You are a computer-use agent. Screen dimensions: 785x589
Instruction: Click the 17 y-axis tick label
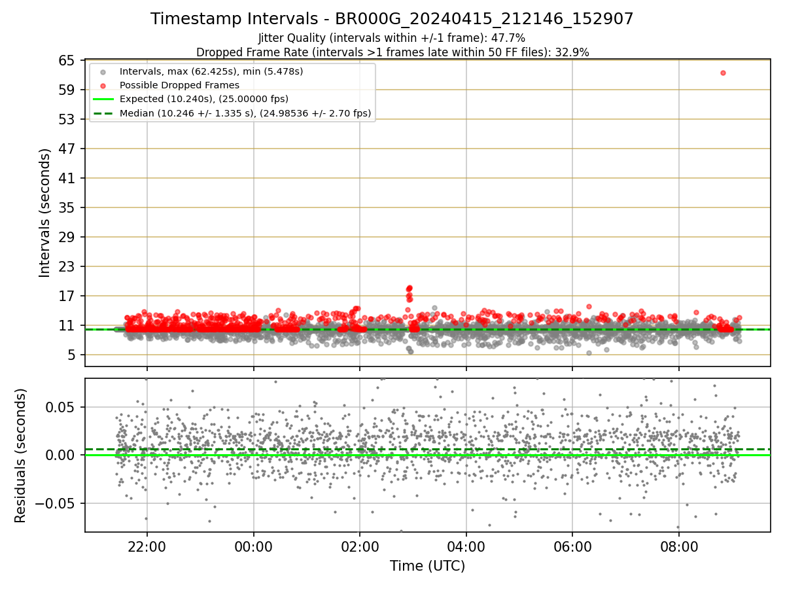pos(67,296)
